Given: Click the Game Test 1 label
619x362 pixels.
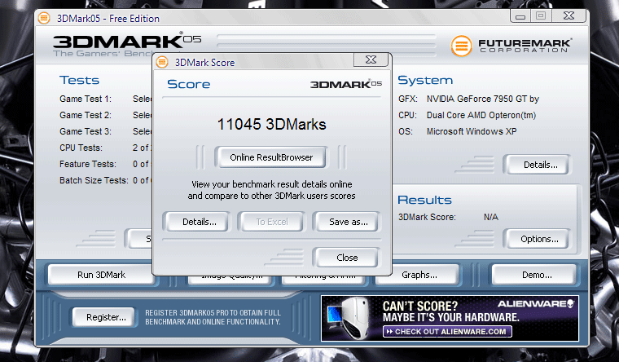Looking at the screenshot, I should tap(86, 99).
